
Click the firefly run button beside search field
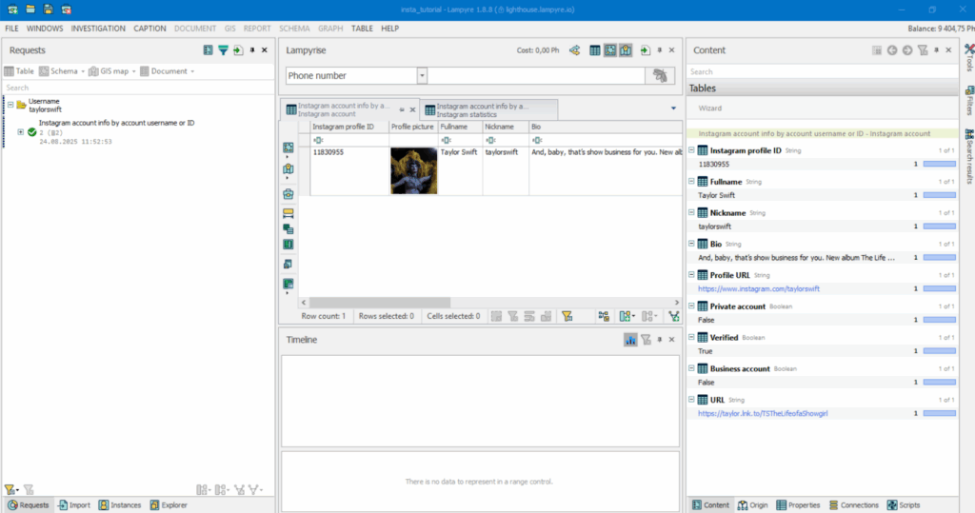661,76
